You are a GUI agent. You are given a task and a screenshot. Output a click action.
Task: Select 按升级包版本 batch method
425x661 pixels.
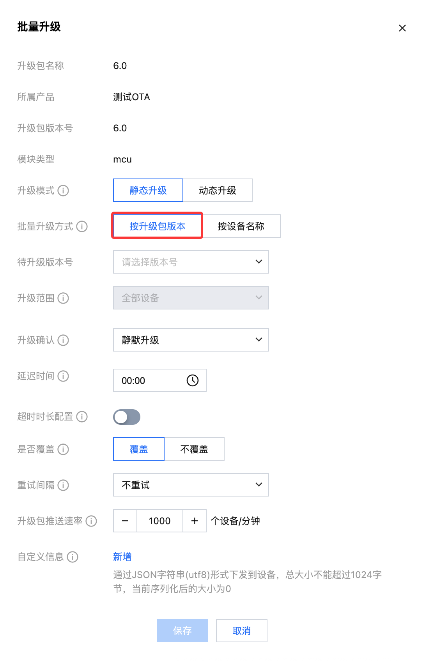[157, 226]
